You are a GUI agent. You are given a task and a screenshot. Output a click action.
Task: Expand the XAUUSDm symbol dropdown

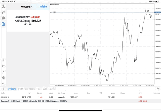(x=26, y=7)
